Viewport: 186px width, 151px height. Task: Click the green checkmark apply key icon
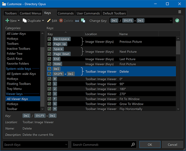[x=177, y=21]
